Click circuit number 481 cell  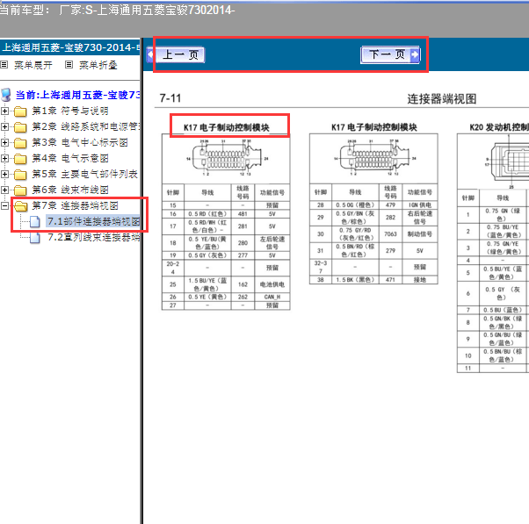point(243,214)
